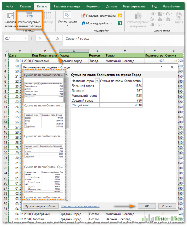Expand the Иллюстрации dropdown arrow

[67, 26]
